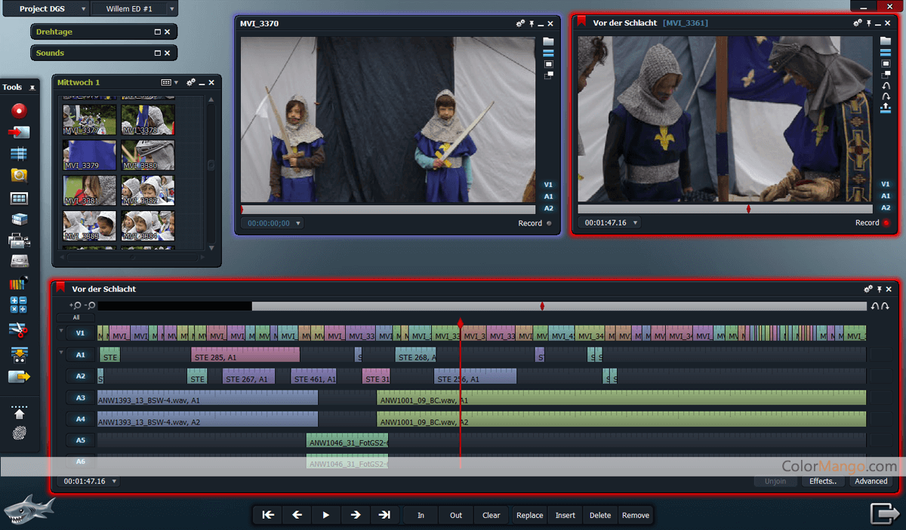Open the Effects dialog from the timeline
This screenshot has width=906, height=530.
(x=822, y=481)
